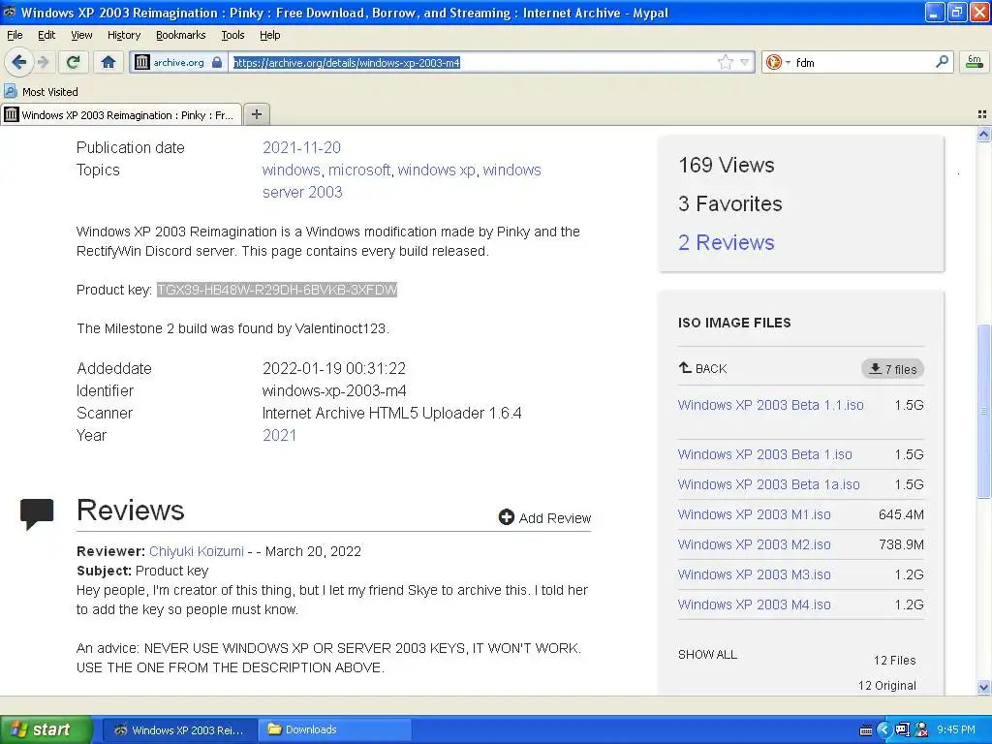Click the vertical scrollbar thumb
Screen dimensions: 992x744
click(x=983, y=411)
